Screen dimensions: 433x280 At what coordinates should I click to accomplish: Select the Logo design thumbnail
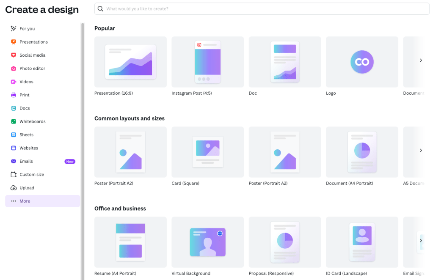pyautogui.click(x=362, y=62)
